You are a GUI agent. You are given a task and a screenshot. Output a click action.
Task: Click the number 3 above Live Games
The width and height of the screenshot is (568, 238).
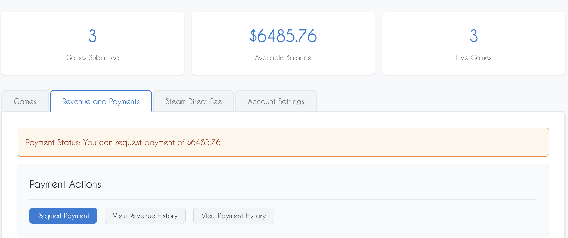[x=474, y=36]
